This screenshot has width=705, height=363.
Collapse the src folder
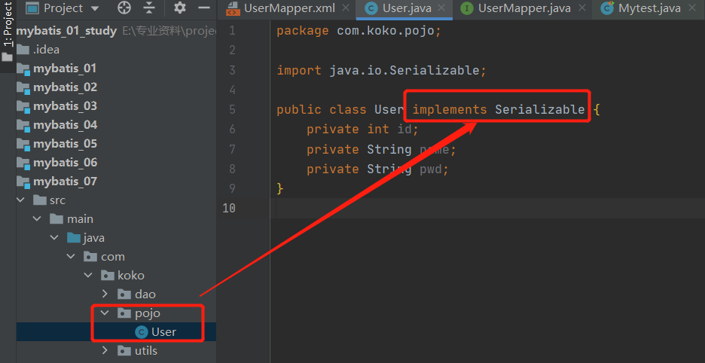coord(21,200)
